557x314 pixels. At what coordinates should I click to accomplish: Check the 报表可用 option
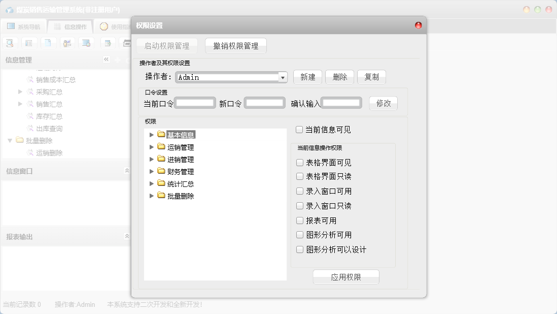(300, 221)
